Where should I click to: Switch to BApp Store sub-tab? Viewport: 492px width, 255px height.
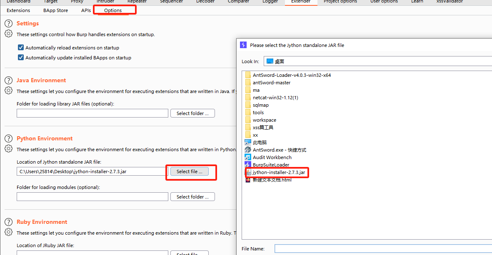[55, 10]
